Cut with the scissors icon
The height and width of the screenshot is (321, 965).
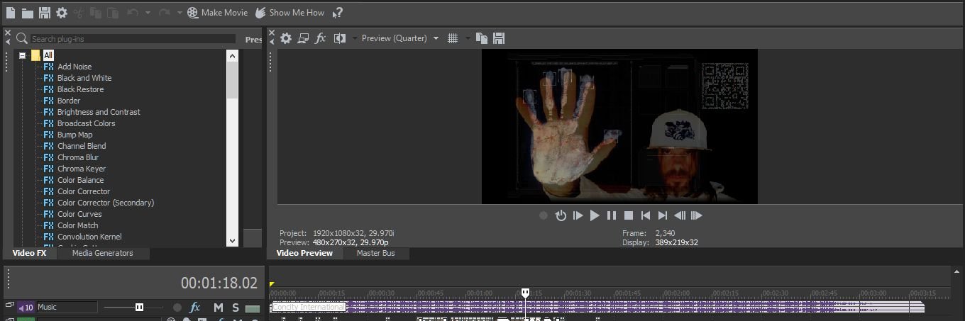[x=79, y=13]
